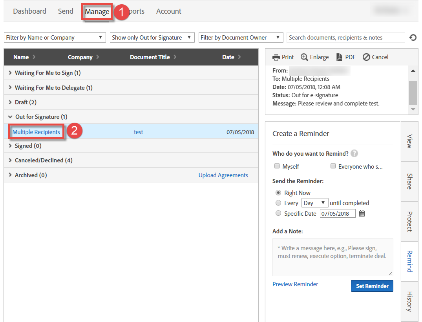Click the help question mark icon
The width and height of the screenshot is (422, 322).
coord(354,153)
